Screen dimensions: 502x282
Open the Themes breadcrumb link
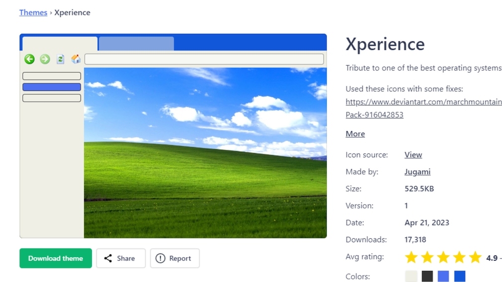(33, 12)
